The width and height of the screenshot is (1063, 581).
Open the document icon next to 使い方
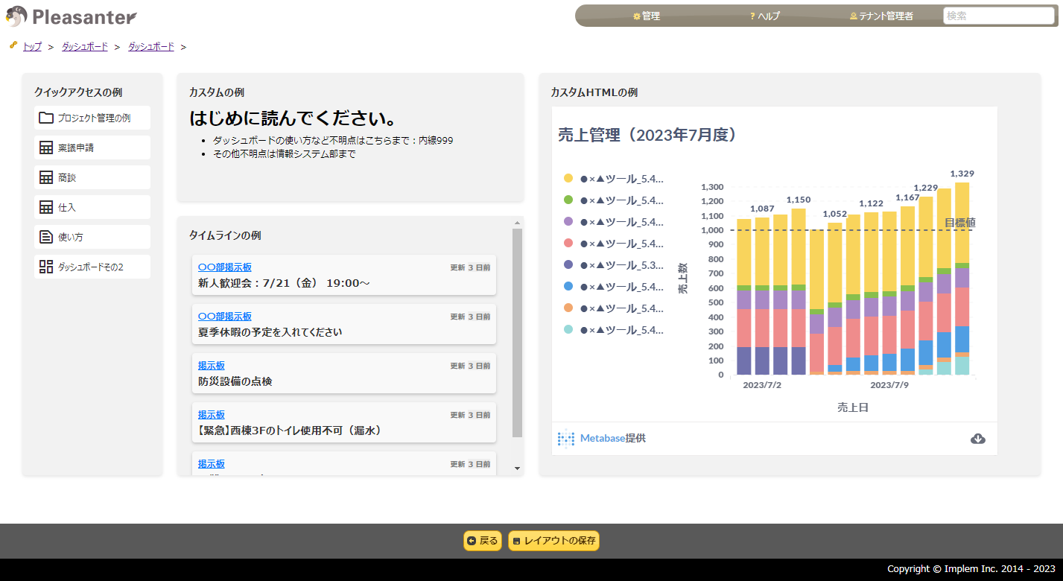point(46,237)
